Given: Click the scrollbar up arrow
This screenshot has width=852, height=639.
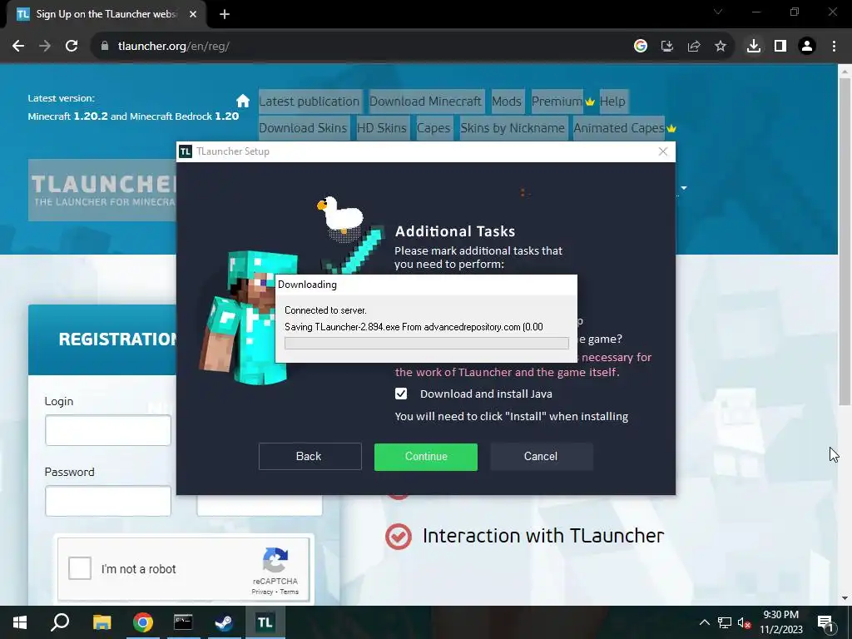Looking at the screenshot, I should click(844, 72).
